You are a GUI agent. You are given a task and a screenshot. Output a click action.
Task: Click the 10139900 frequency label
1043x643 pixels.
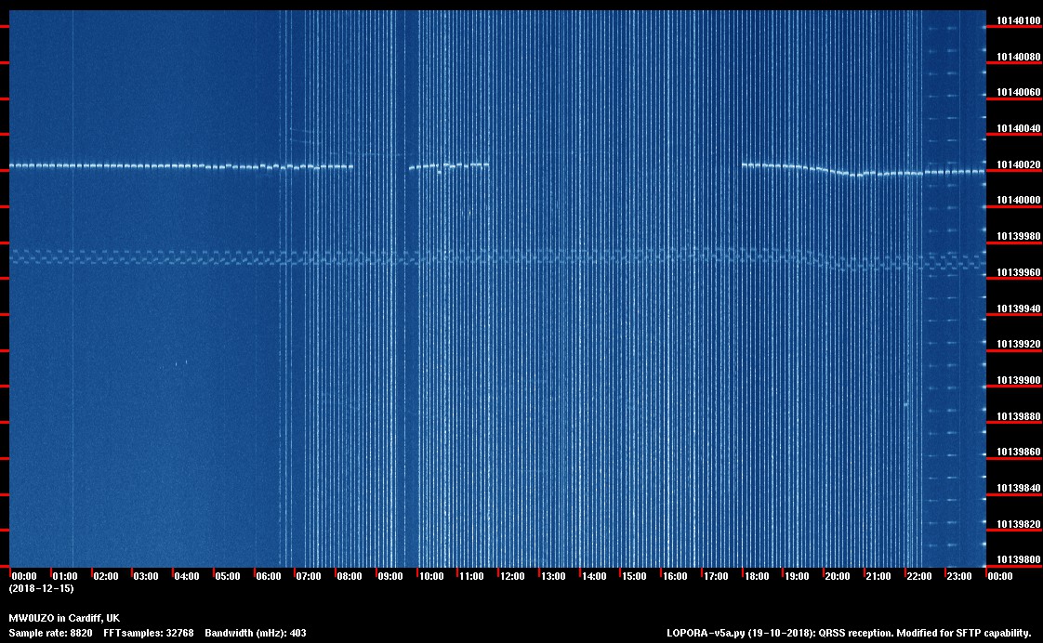point(1018,381)
